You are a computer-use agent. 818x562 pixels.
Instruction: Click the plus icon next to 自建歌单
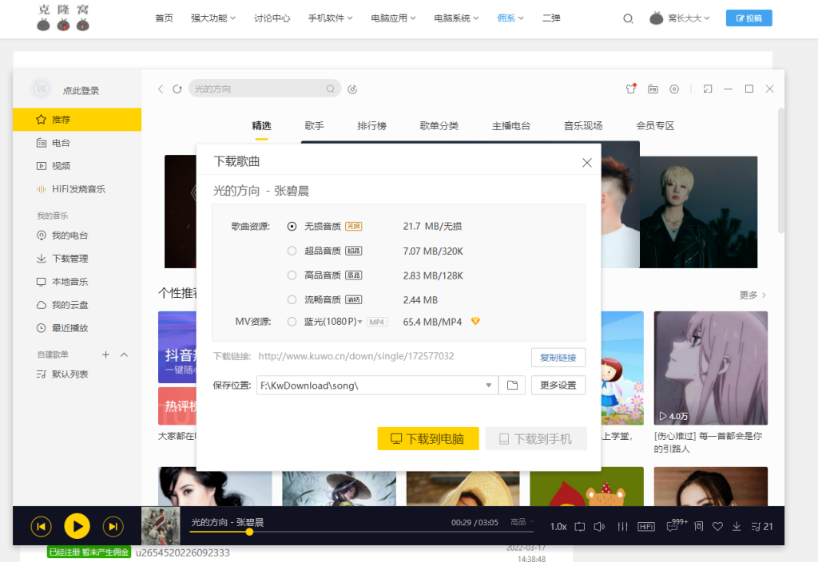[x=106, y=354]
